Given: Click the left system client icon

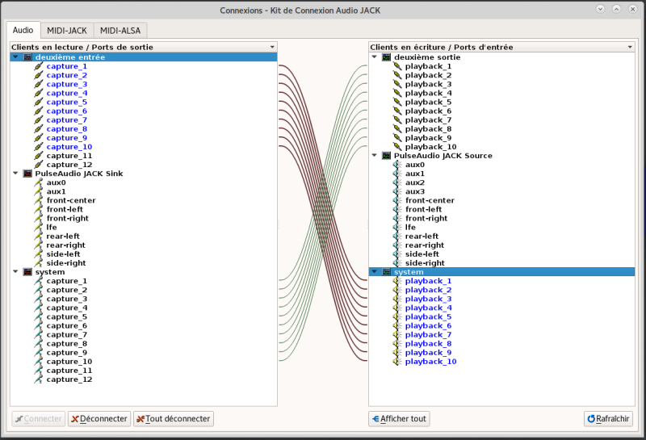Looking at the screenshot, I should [27, 272].
